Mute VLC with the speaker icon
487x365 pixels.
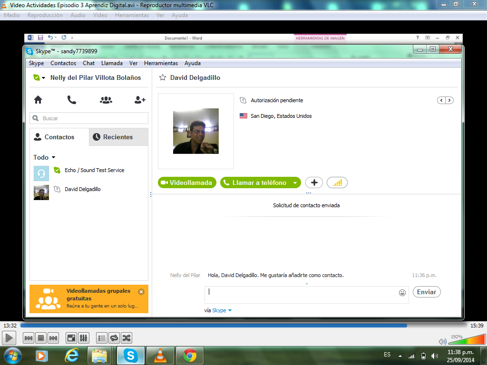point(442,342)
